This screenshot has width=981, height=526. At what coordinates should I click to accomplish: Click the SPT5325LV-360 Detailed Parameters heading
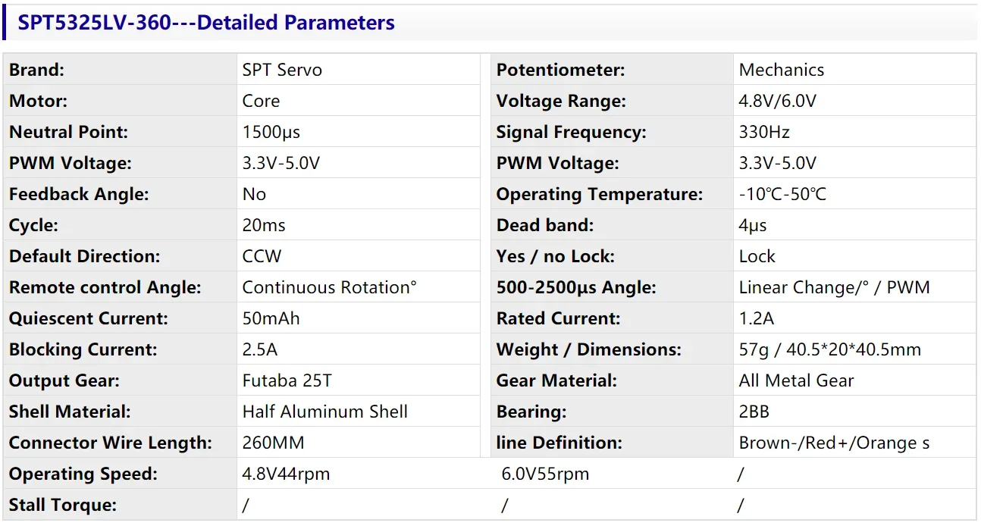(x=206, y=23)
